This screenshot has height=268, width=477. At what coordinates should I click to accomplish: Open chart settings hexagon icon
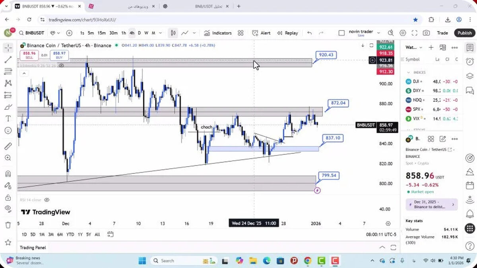[403, 33]
